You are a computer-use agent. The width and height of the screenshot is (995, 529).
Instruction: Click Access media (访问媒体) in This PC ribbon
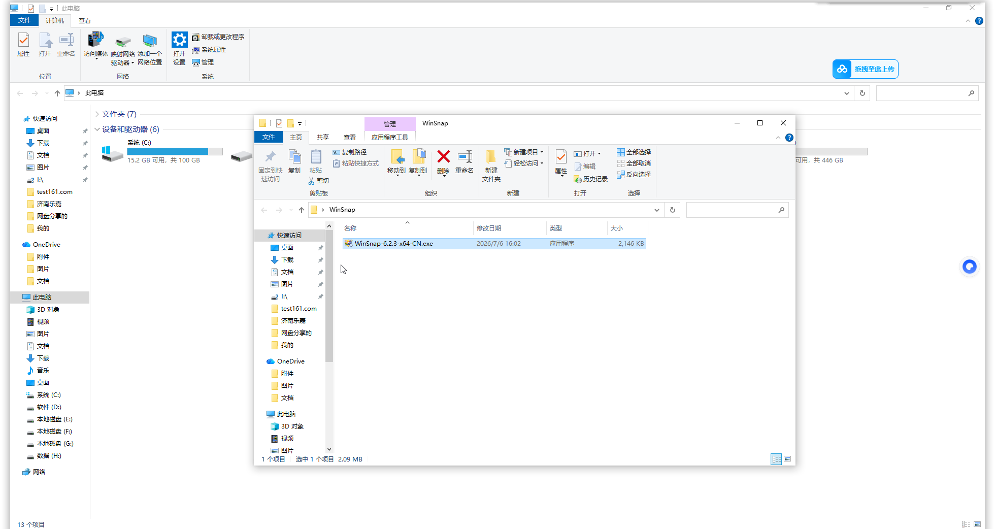click(95, 46)
